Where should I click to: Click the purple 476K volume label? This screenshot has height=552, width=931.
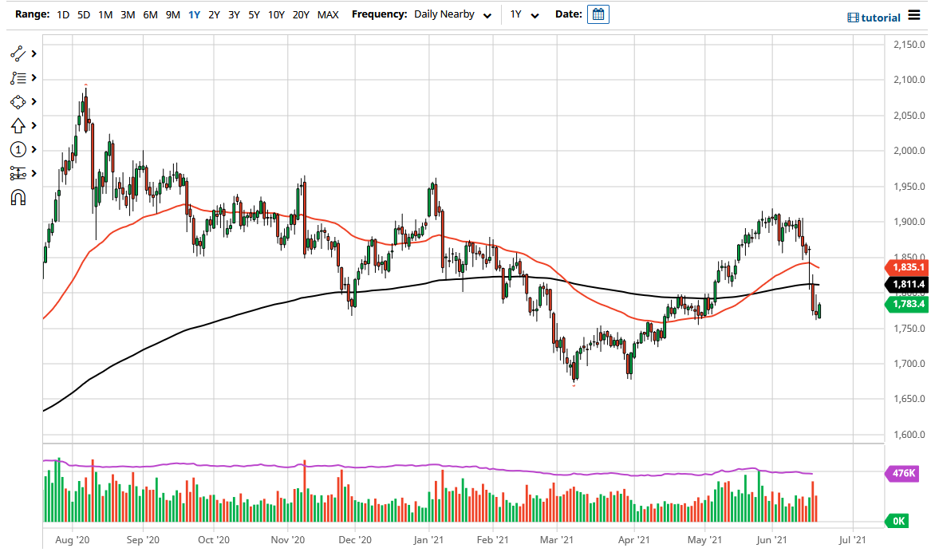pos(902,473)
